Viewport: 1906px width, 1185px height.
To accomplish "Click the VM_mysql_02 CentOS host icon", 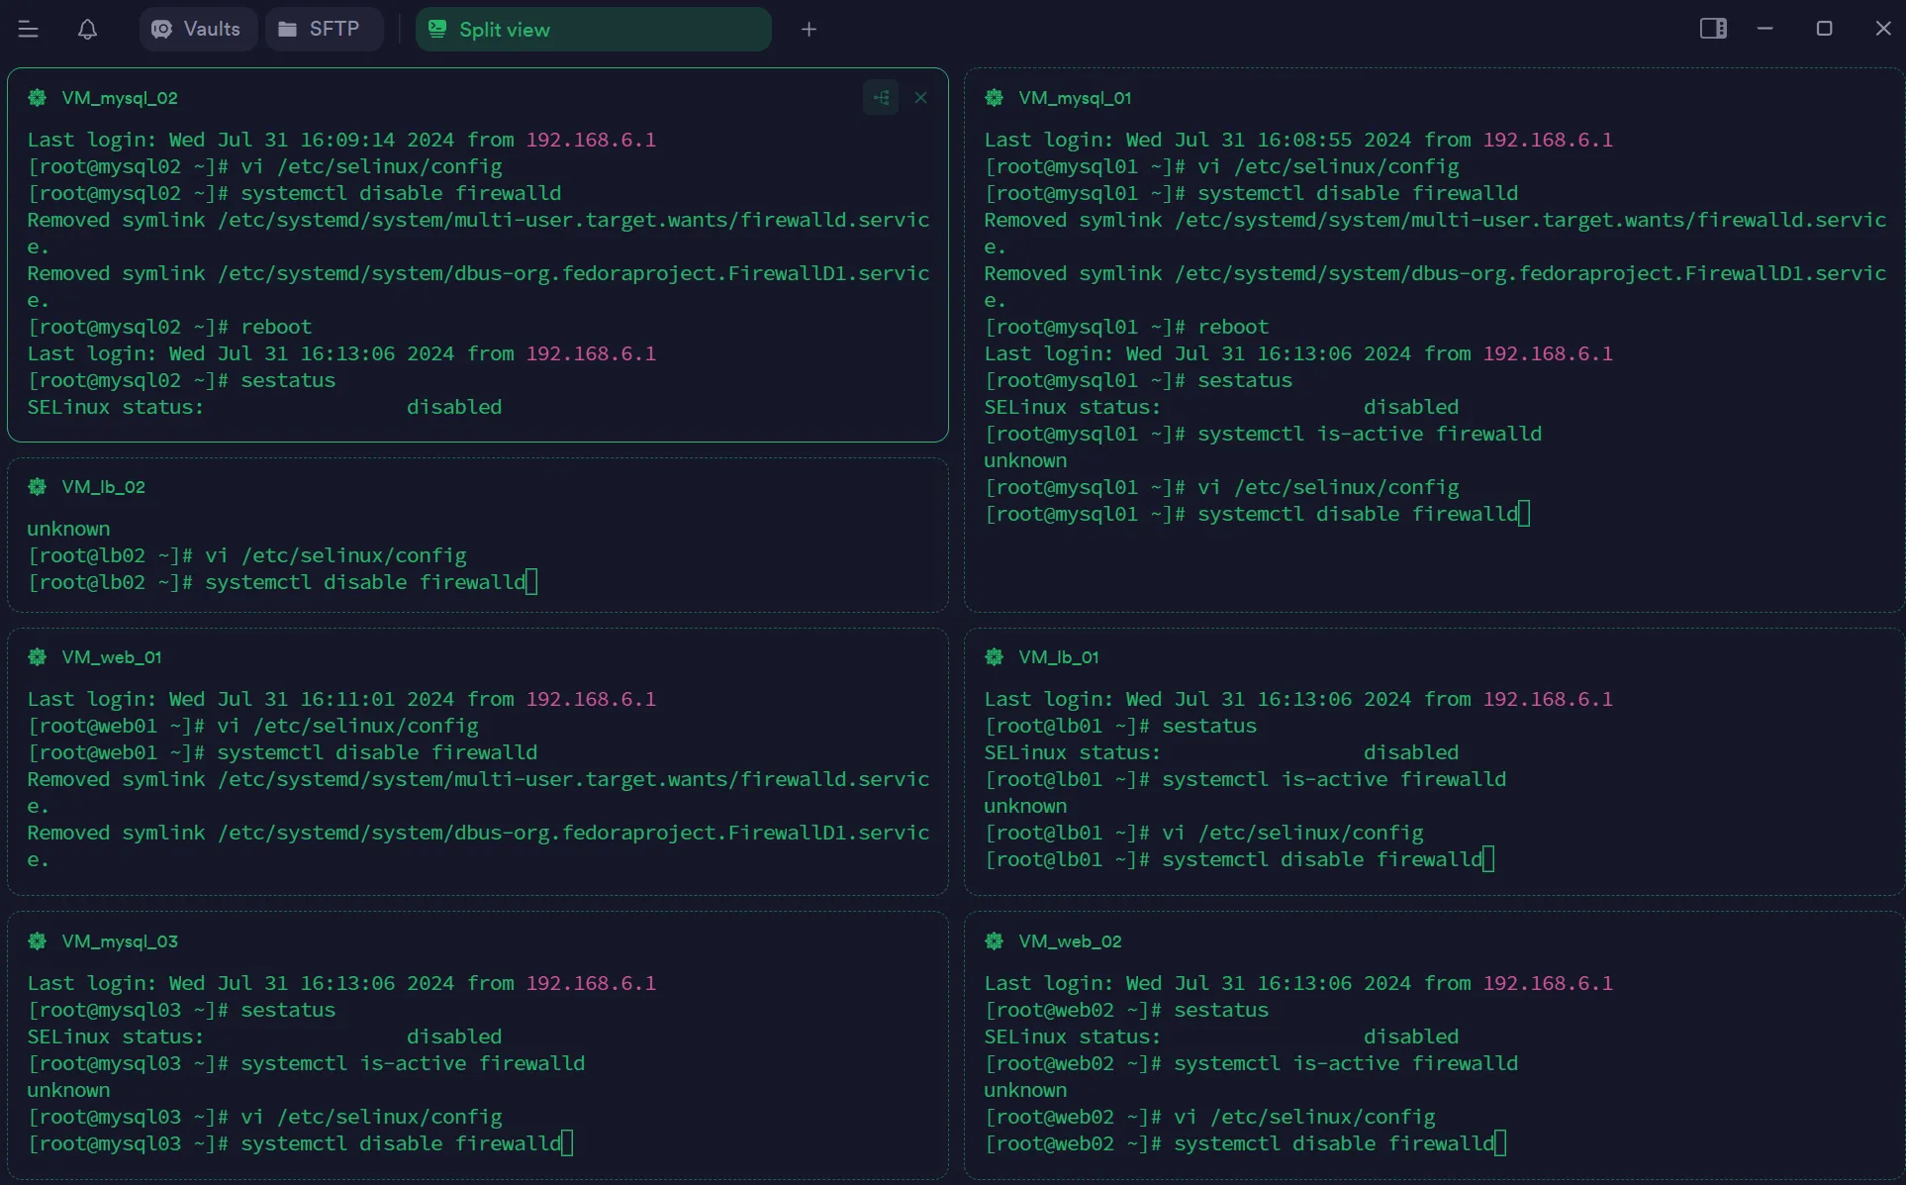I will 38,98.
